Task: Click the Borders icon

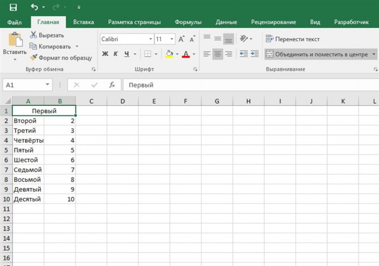Action: pos(148,54)
